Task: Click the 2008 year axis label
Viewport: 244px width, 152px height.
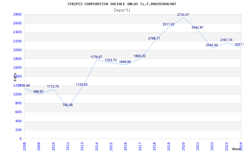Action: (x=24, y=147)
